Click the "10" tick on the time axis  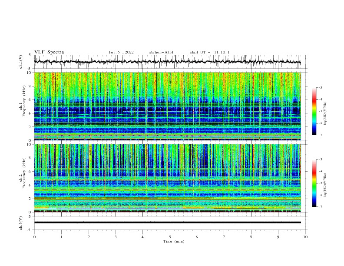pos(305,237)
